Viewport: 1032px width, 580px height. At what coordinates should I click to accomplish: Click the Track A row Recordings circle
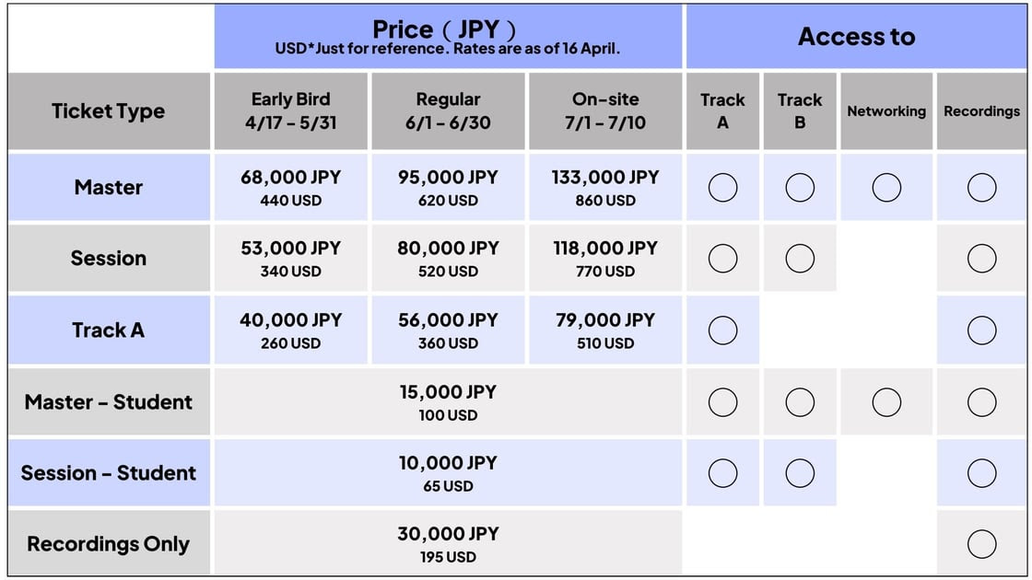tap(981, 331)
